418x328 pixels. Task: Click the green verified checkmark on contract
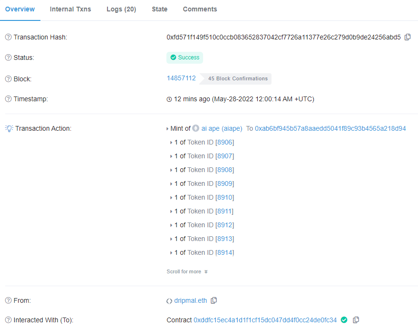pyautogui.click(x=344, y=320)
